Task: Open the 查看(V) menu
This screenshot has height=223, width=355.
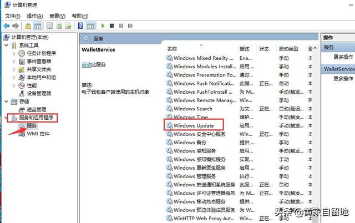Action: [57, 16]
